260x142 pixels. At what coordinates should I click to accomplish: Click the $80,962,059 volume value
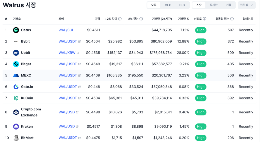pos(161,41)
